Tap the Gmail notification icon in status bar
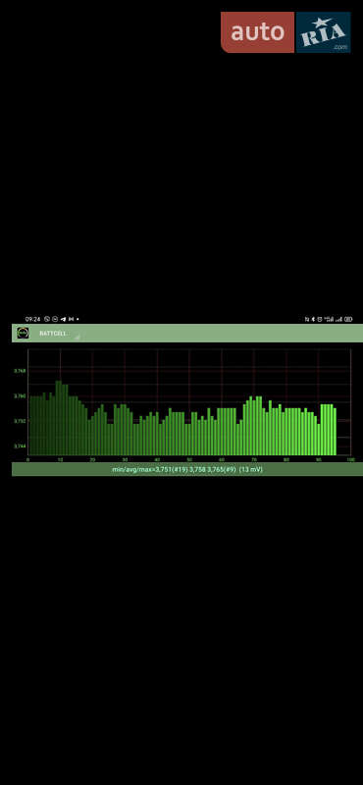Viewport: 363px width, 785px height. tap(71, 319)
